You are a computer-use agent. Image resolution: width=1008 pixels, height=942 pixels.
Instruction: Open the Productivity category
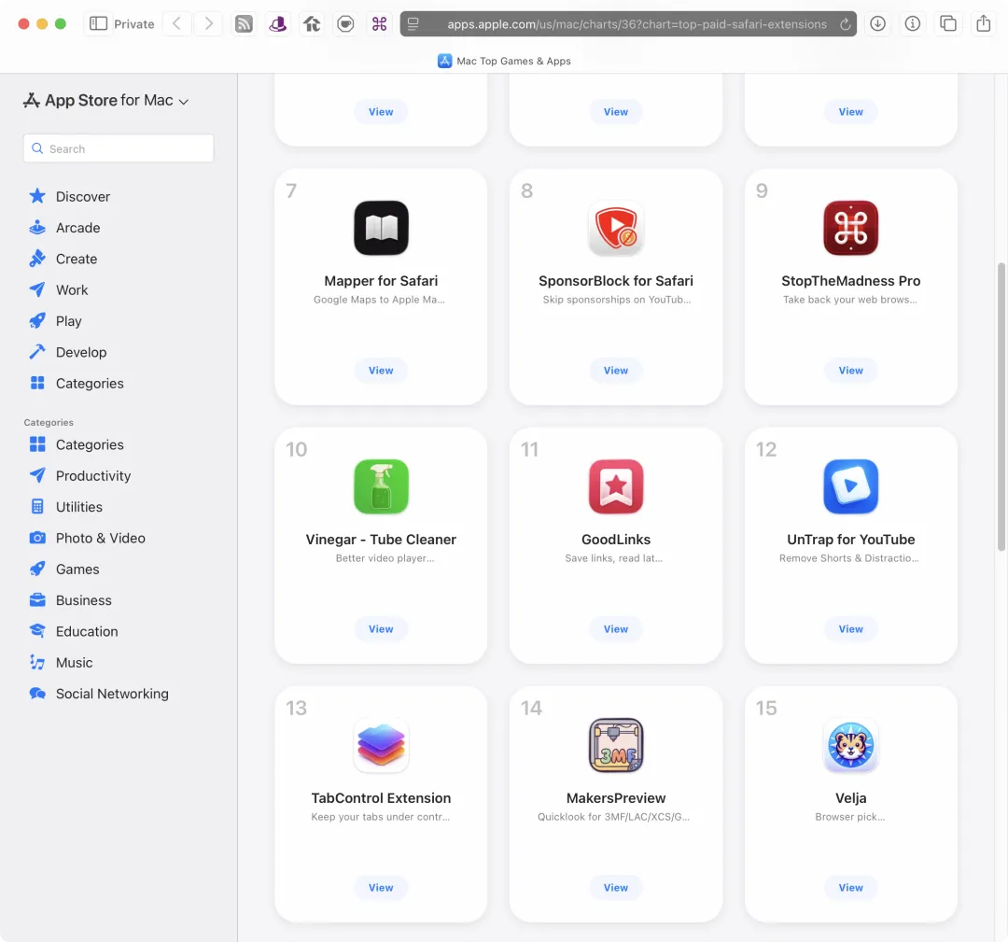pyautogui.click(x=79, y=476)
